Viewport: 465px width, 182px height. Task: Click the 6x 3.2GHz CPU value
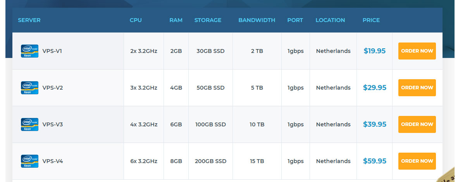144,161
